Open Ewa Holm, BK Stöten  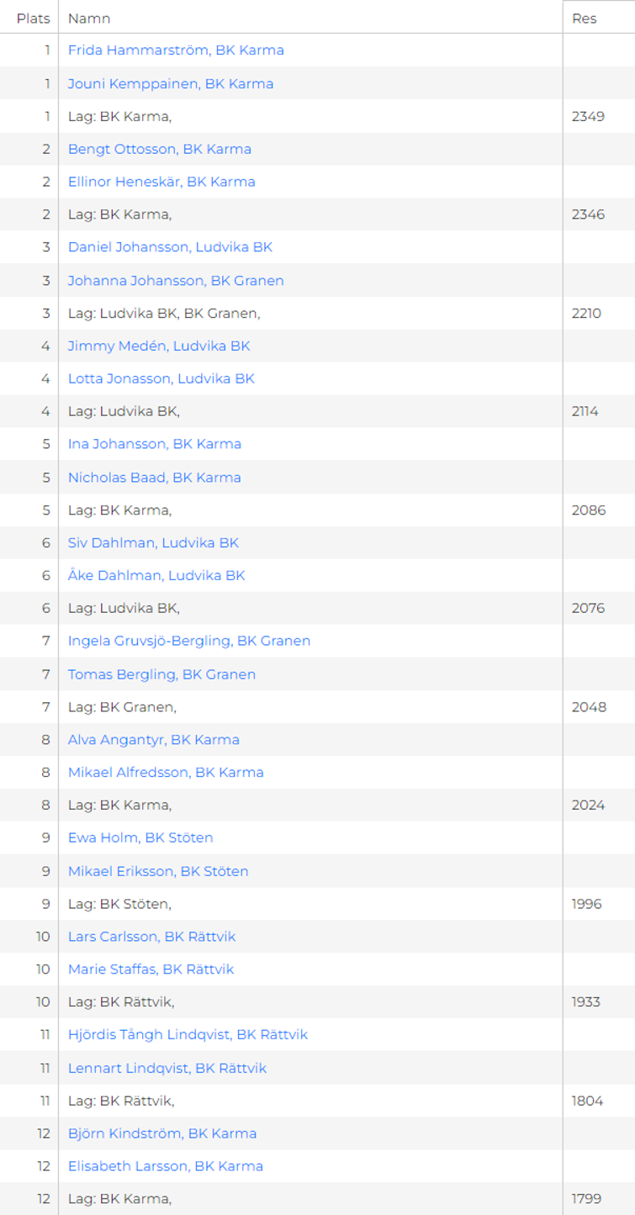(x=140, y=837)
